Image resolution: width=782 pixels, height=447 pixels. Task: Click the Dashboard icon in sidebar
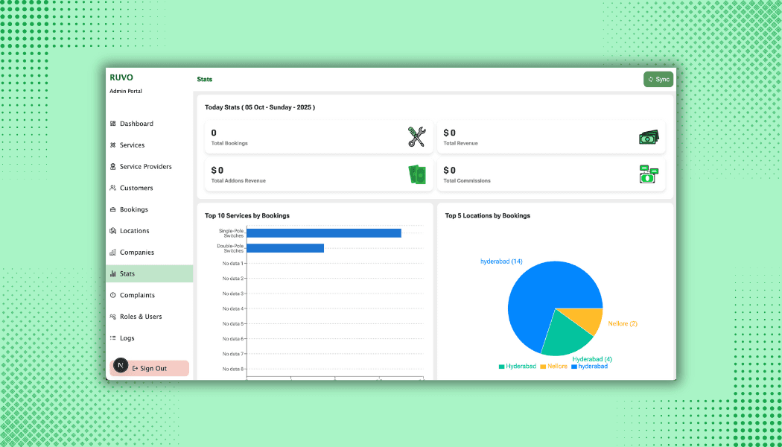tap(113, 124)
